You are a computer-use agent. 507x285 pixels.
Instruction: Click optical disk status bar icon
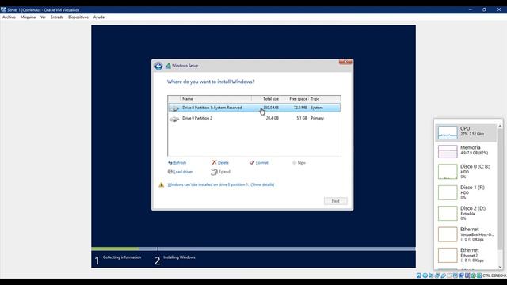click(425, 275)
